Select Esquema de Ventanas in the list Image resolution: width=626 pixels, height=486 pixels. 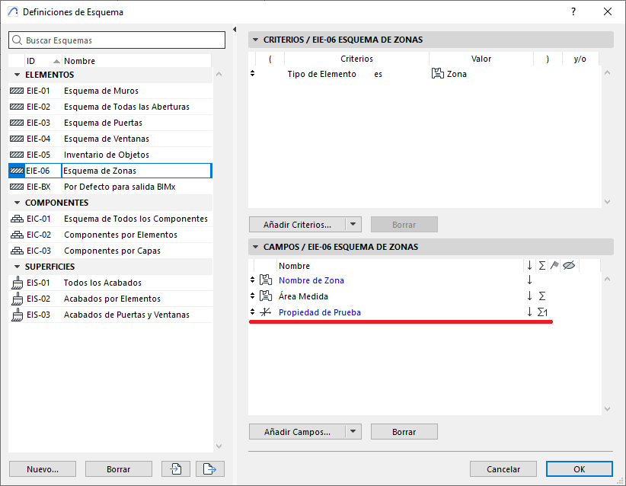(107, 139)
